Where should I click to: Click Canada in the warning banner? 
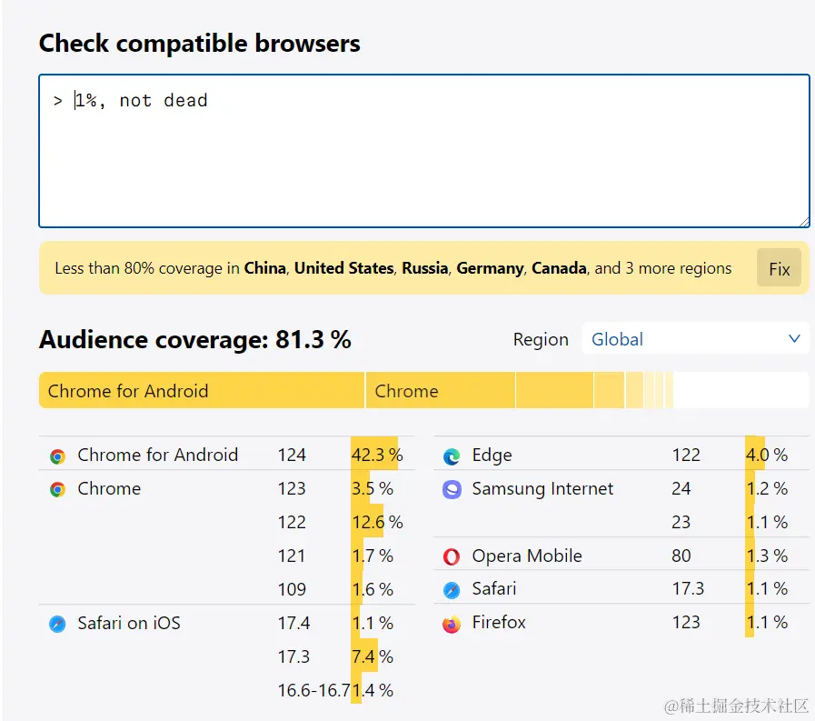560,268
